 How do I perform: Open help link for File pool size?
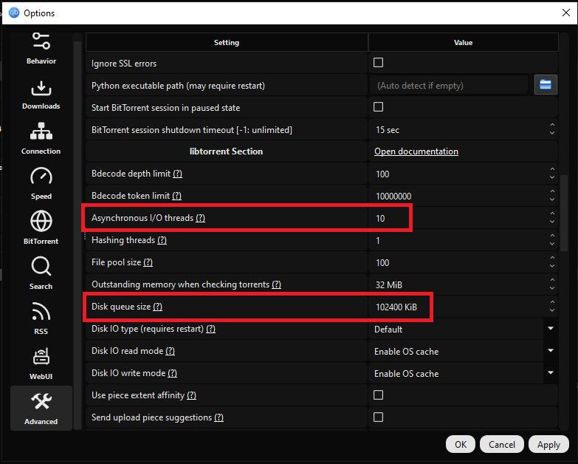click(148, 262)
